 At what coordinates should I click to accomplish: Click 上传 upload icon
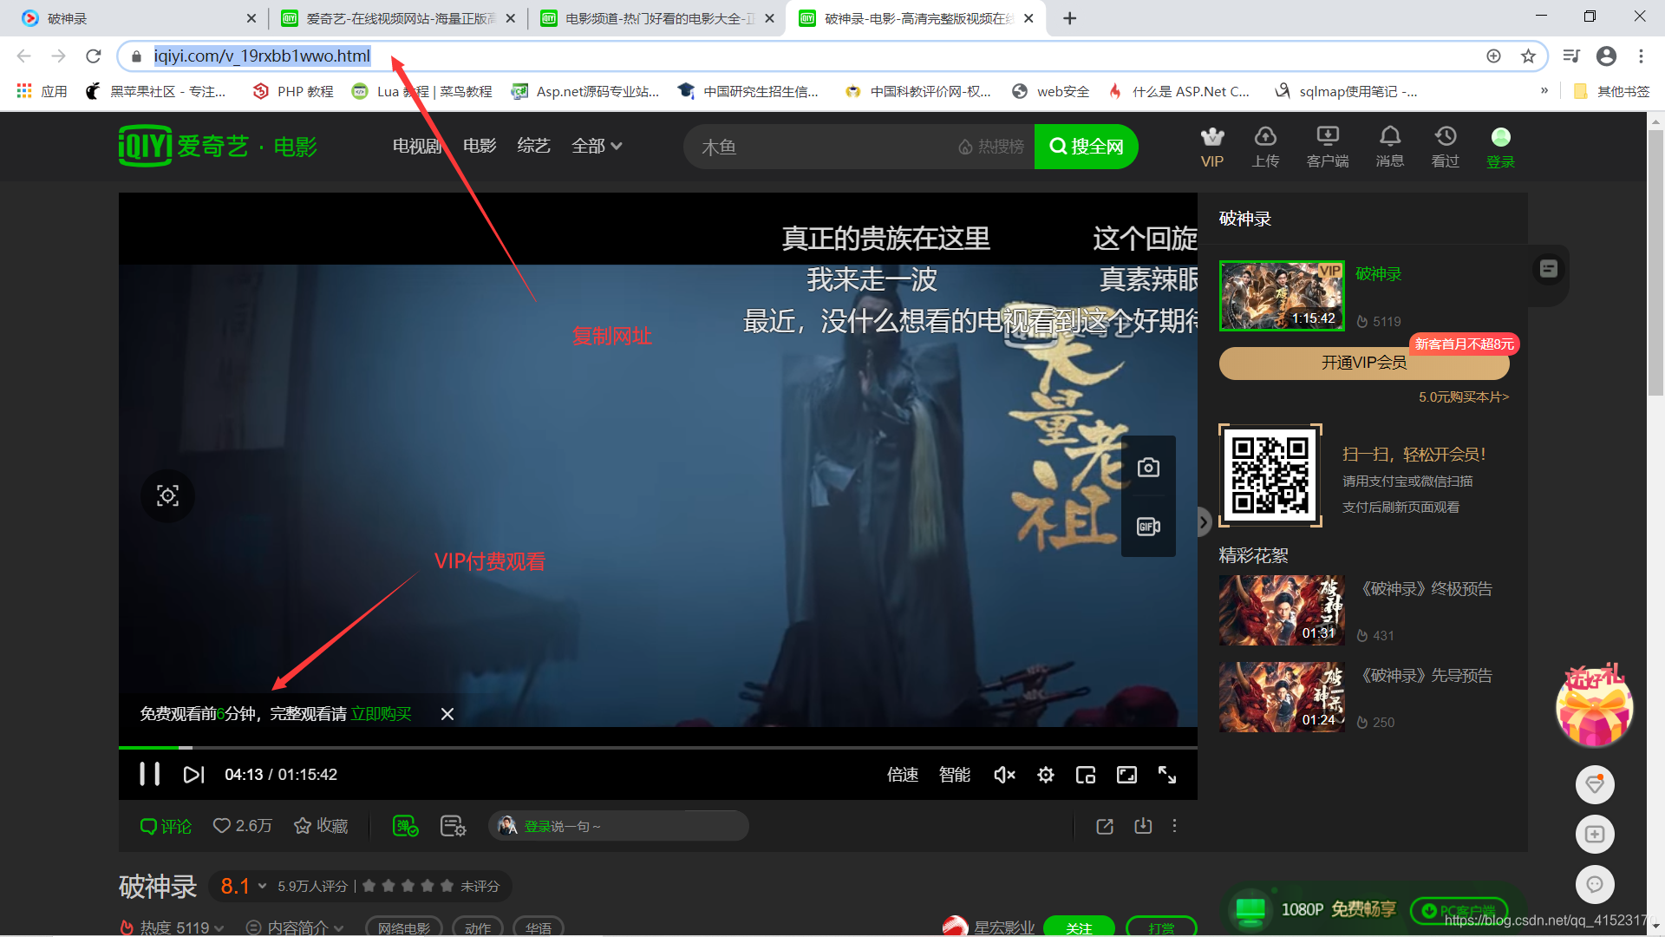[x=1265, y=147]
